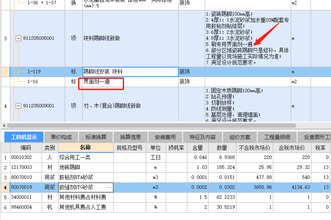The image size is (331, 220).
Task: Switch to the 工程量明细 tab
Action: click(x=277, y=137)
